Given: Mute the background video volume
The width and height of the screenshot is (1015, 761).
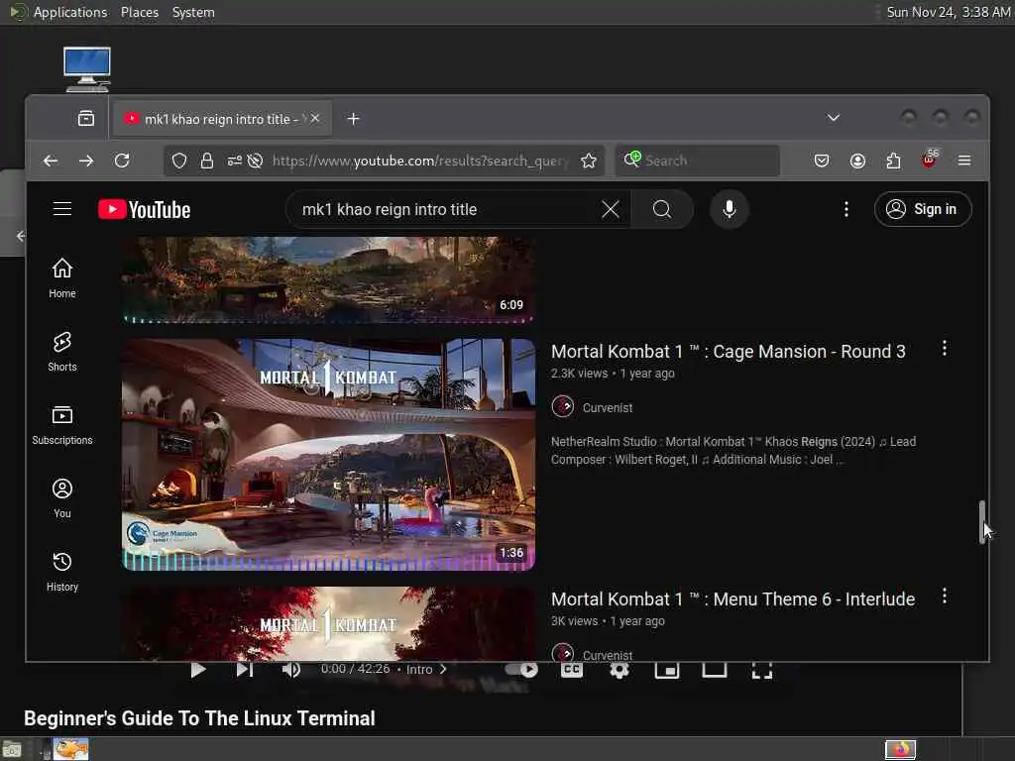Looking at the screenshot, I should point(290,670).
